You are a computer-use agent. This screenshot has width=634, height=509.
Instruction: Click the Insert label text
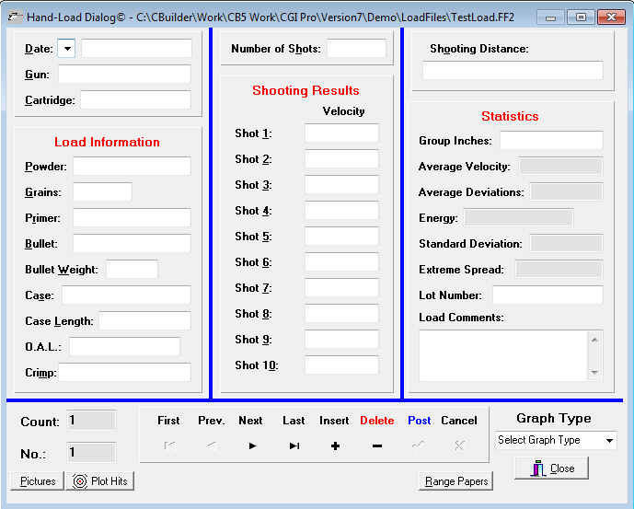(x=334, y=421)
